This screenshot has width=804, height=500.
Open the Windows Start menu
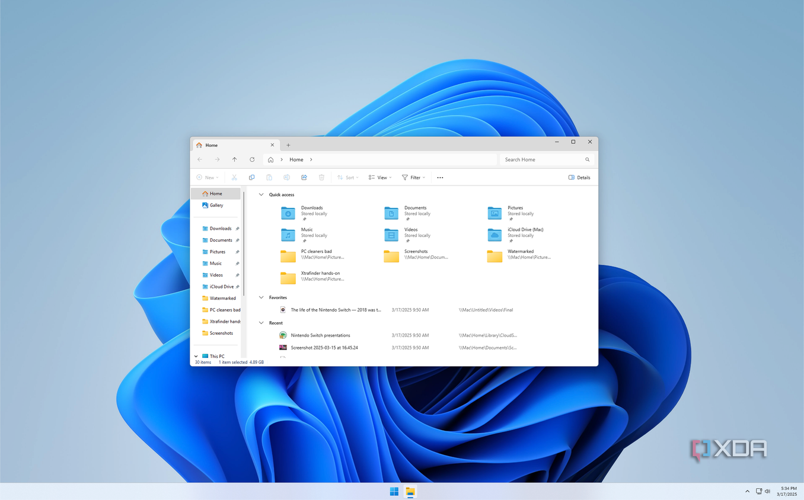click(394, 492)
